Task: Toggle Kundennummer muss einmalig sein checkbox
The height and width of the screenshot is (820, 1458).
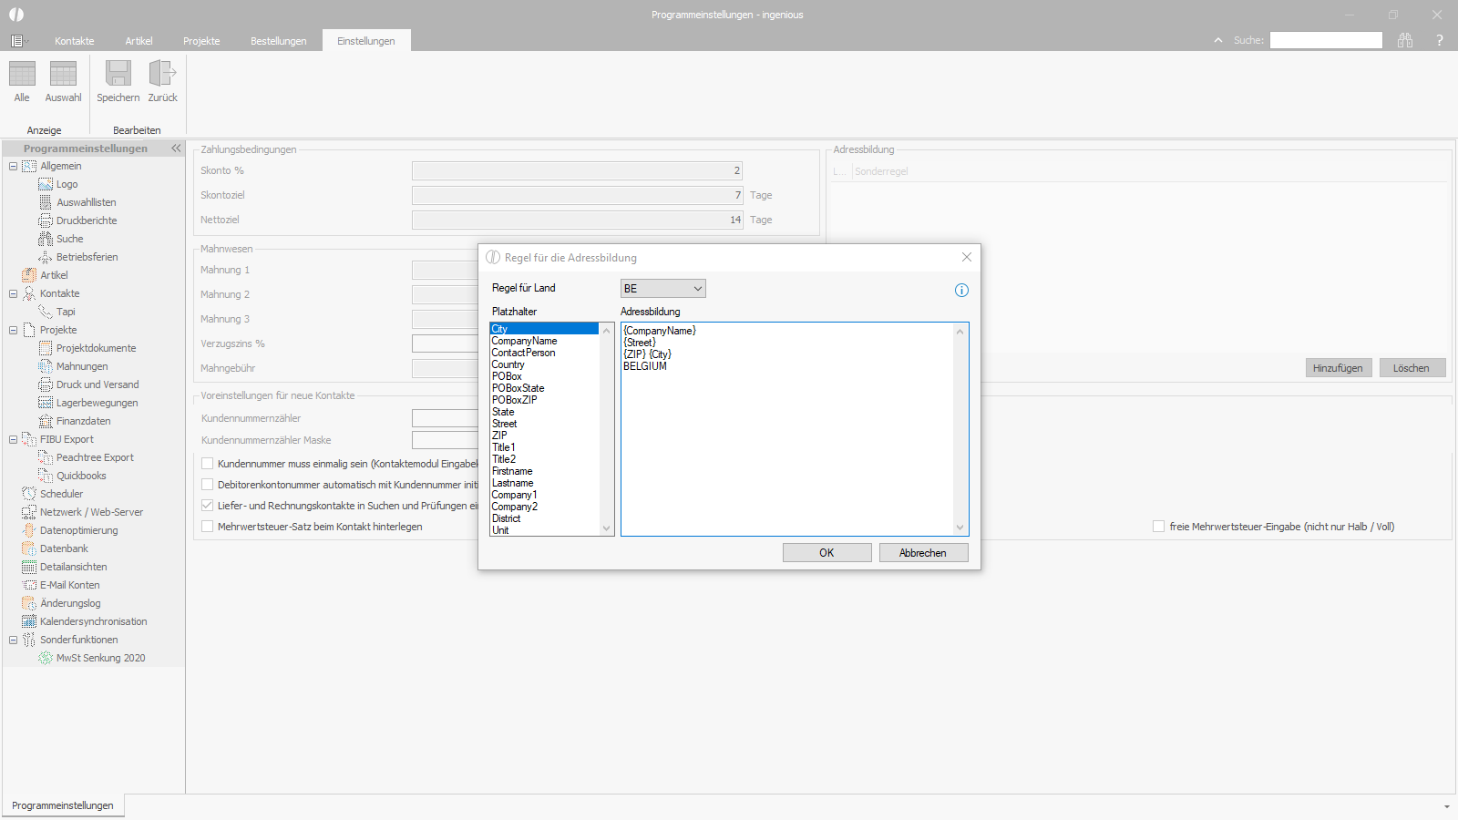Action: [207, 464]
